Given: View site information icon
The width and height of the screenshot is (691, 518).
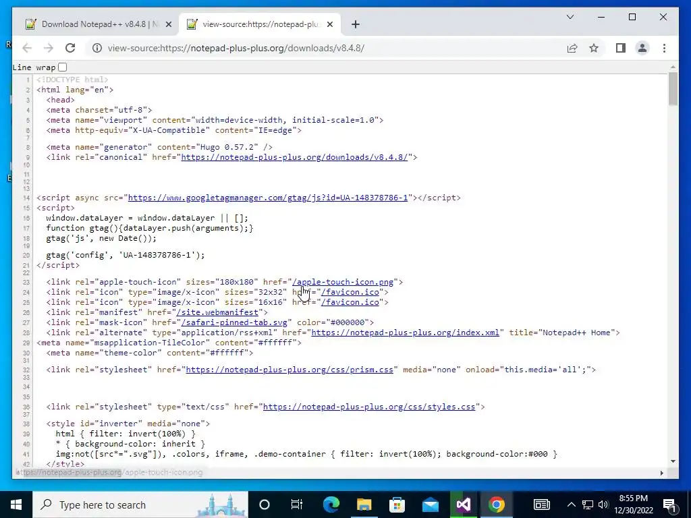Looking at the screenshot, I should pyautogui.click(x=97, y=48).
